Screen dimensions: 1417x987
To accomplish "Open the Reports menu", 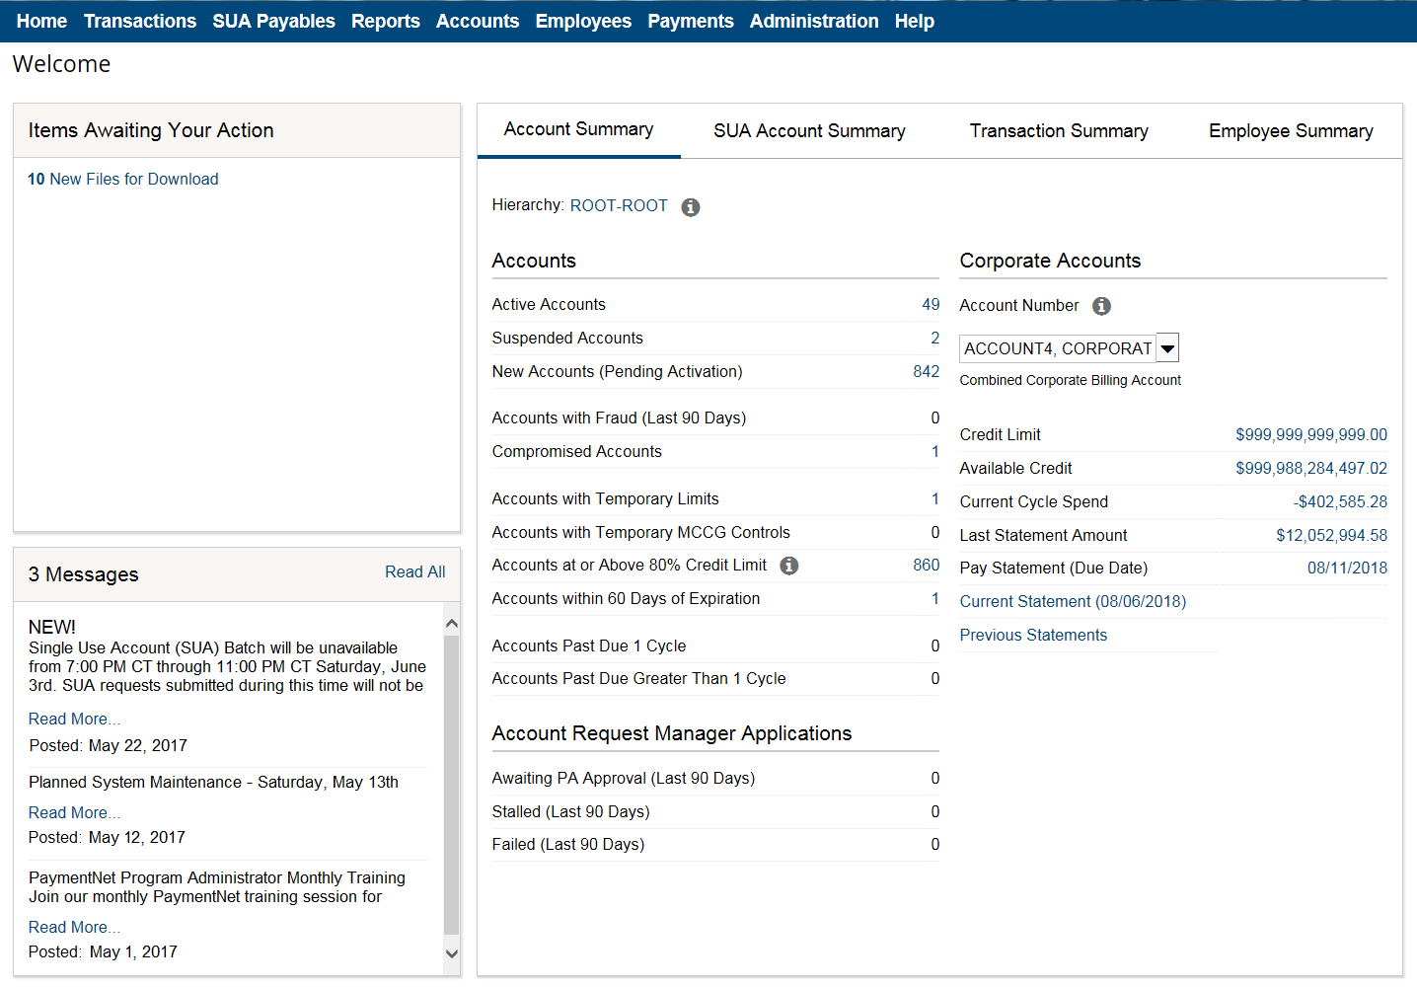I will coord(385,21).
